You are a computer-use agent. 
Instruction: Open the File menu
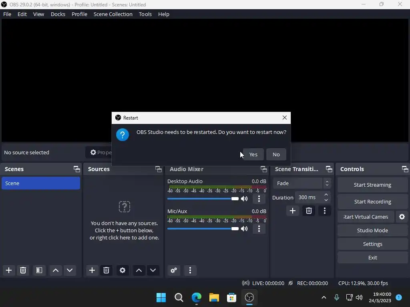click(x=7, y=14)
